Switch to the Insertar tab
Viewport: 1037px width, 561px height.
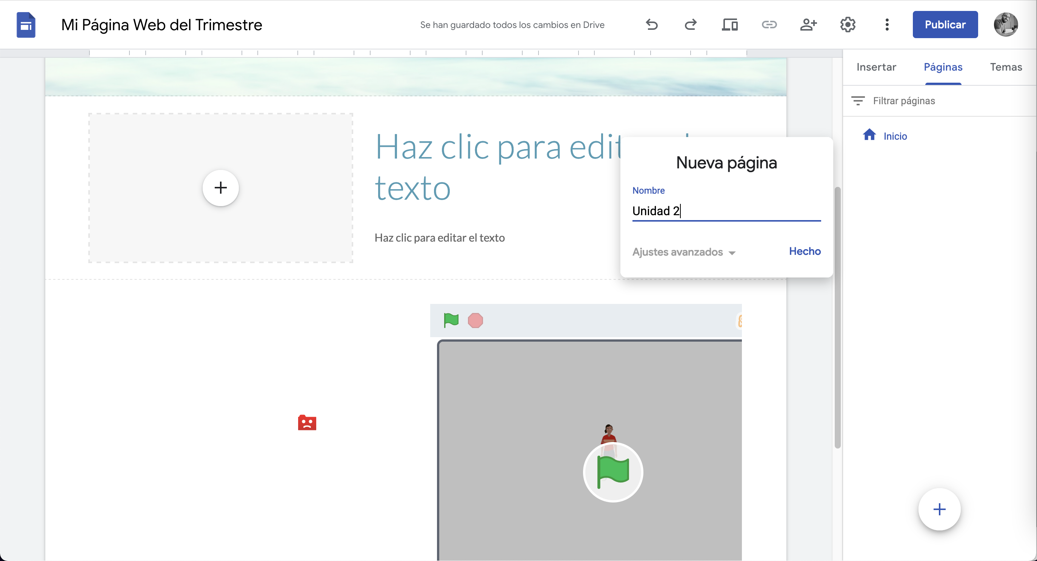876,67
